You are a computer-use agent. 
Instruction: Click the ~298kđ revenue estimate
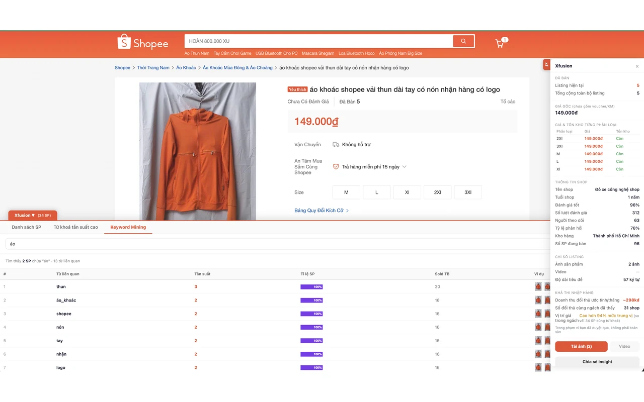tap(631, 300)
